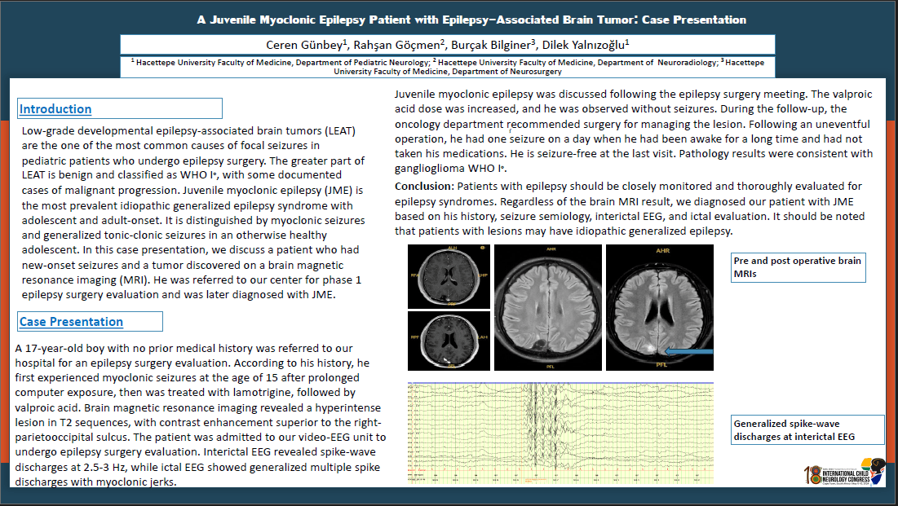The height and width of the screenshot is (506, 898).
Task: Click the phrase 'and generalized tonic-clonic seizures'
Action: [118, 235]
